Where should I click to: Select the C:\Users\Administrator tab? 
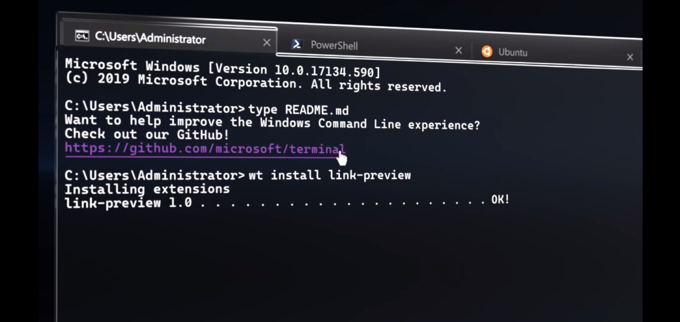pyautogui.click(x=170, y=37)
